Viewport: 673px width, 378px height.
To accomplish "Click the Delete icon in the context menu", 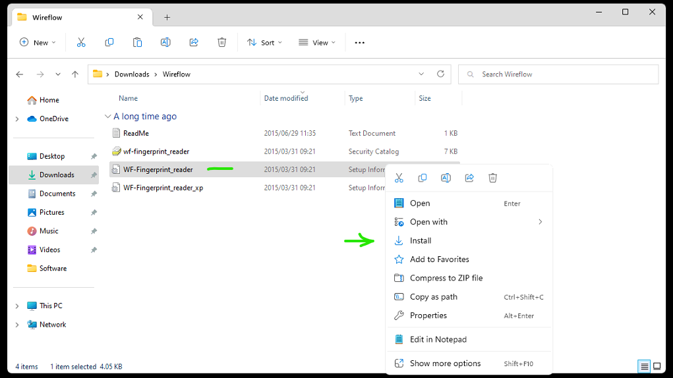I will tap(493, 178).
